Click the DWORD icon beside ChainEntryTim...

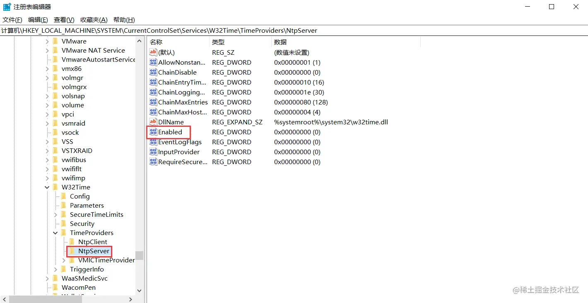pyautogui.click(x=153, y=82)
